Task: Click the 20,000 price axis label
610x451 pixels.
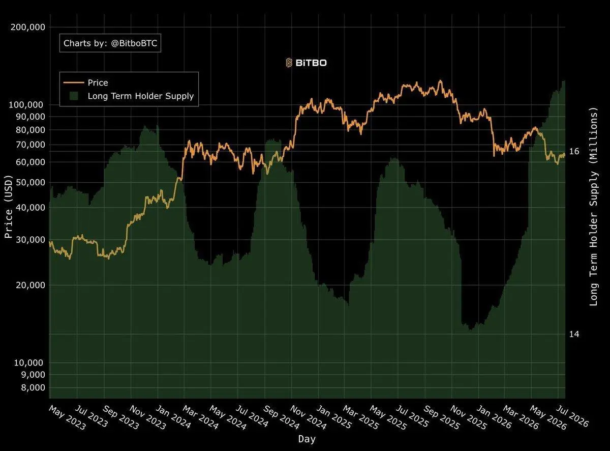Action: tap(30, 285)
